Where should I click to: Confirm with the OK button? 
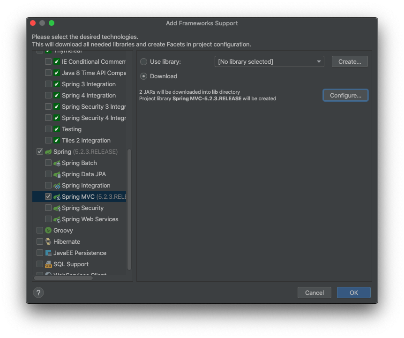coord(354,293)
